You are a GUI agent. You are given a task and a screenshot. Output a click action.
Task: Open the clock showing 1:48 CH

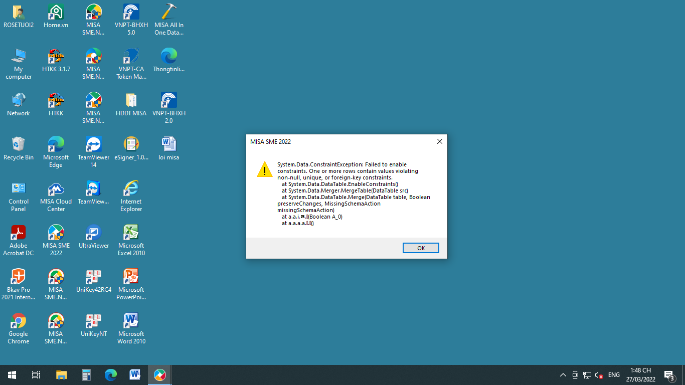(x=641, y=375)
